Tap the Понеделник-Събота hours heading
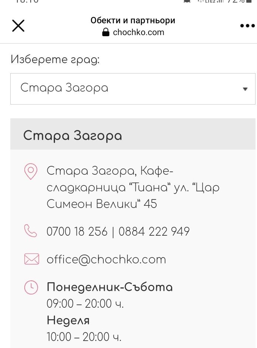Screen dimensions: 257x348 (110, 287)
